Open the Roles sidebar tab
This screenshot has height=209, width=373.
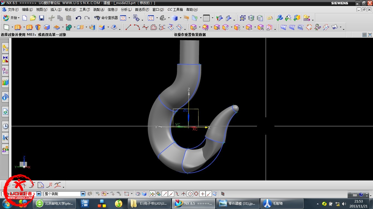tap(5, 149)
